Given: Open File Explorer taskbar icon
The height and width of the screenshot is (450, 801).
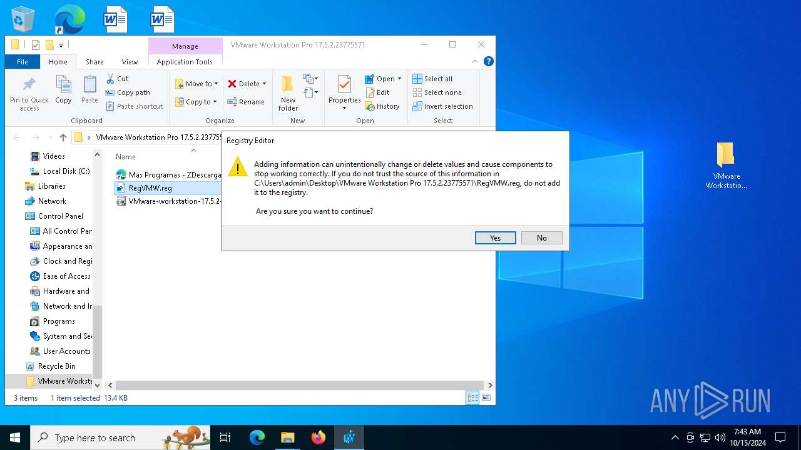Looking at the screenshot, I should coord(288,437).
